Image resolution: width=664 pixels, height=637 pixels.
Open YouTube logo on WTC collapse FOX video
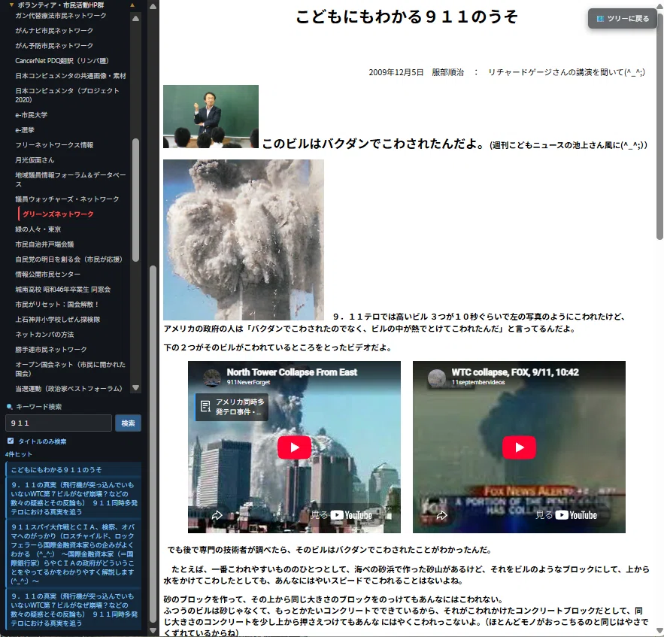576,515
